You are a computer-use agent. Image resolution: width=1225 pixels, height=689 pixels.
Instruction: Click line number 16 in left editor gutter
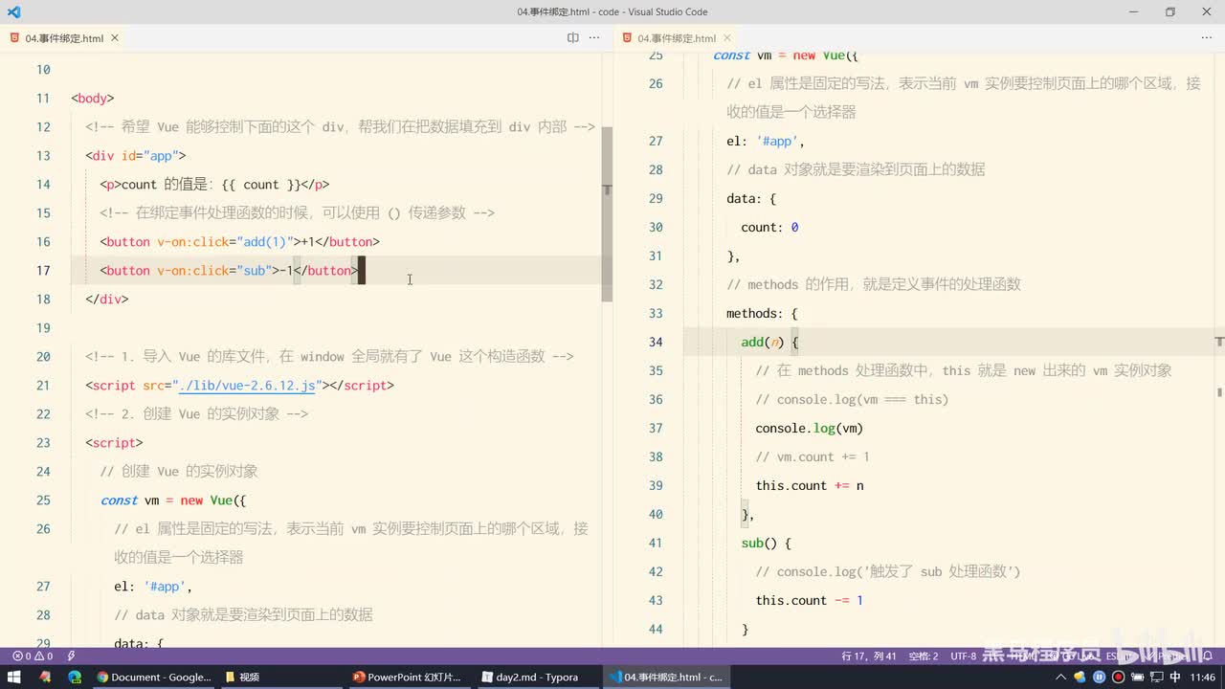[x=42, y=241]
